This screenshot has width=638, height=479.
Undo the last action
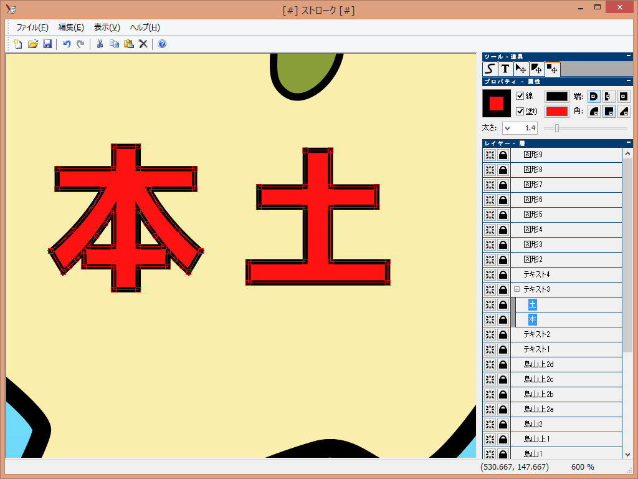coord(69,44)
